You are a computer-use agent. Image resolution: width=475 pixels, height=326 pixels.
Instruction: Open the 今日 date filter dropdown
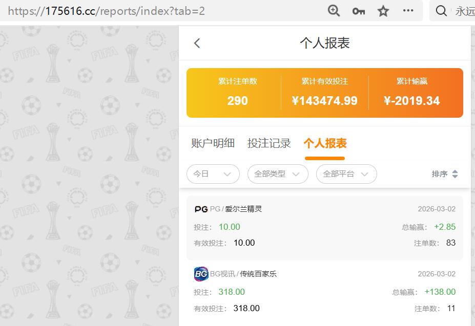[x=213, y=174]
